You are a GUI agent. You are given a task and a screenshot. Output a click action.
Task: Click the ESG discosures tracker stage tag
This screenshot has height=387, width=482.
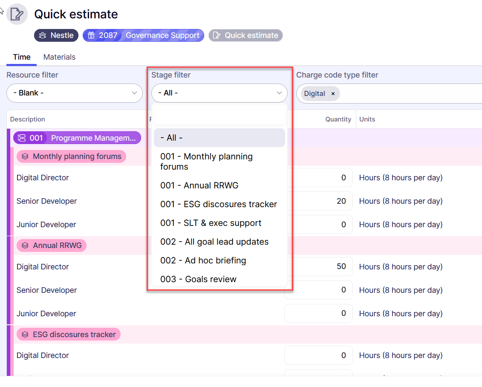(x=69, y=335)
